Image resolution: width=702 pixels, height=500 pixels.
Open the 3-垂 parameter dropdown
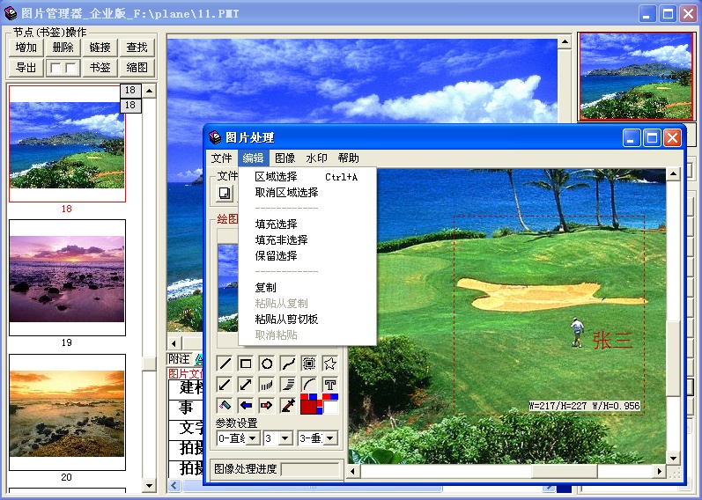(329, 437)
